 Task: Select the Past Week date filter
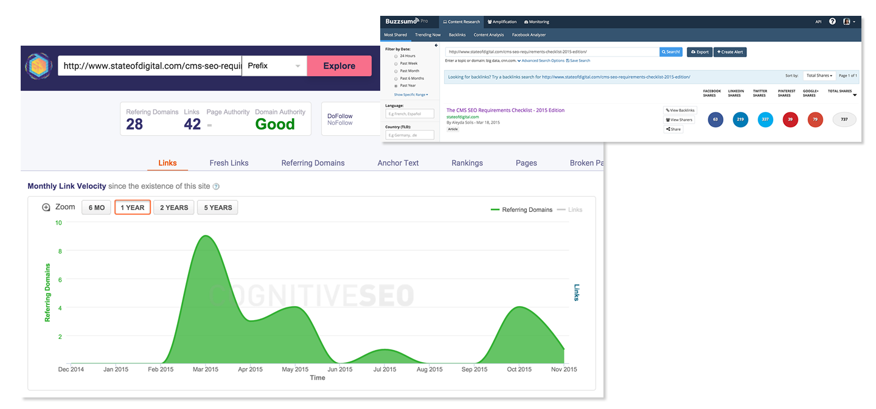point(395,63)
